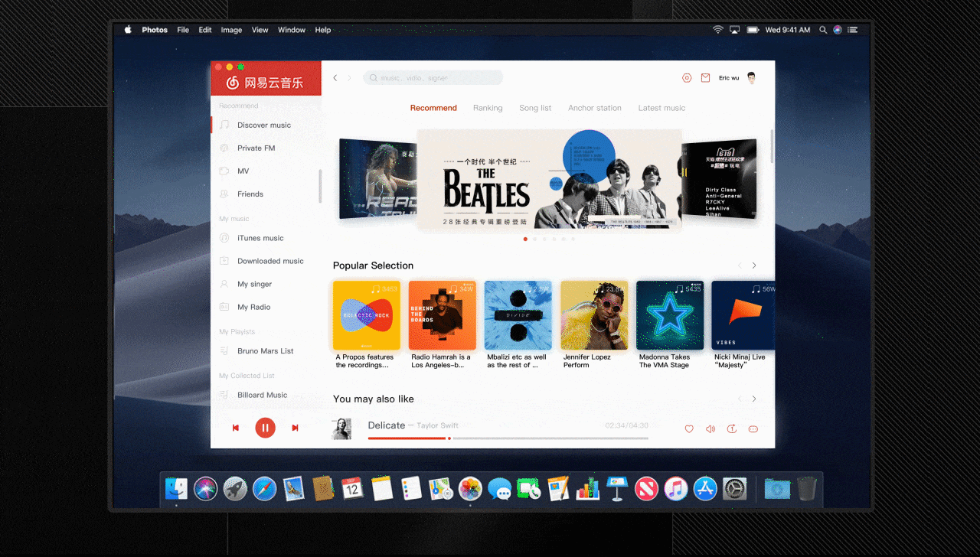Show the right Dirty Class banner
This screenshot has width=980, height=557.
point(719,178)
